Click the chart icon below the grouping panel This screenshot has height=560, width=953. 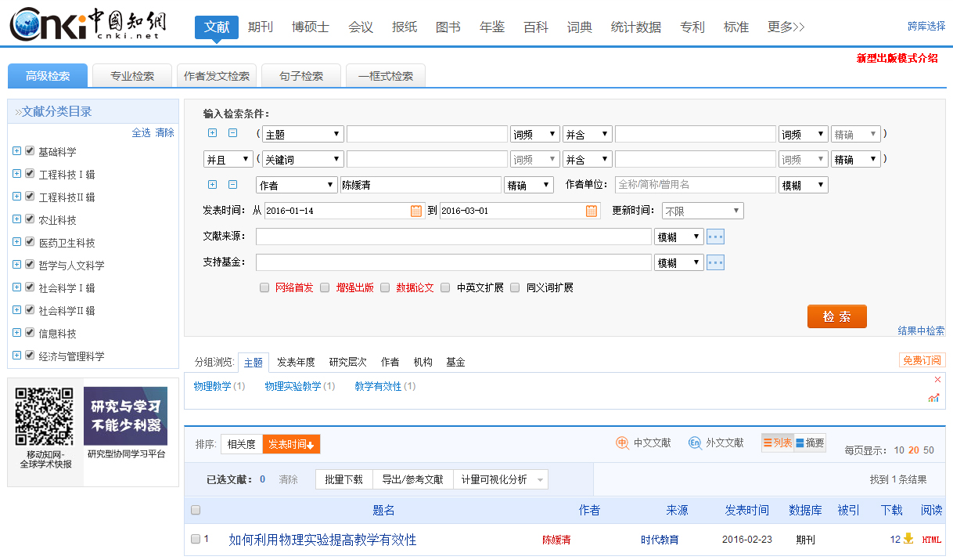pos(933,398)
